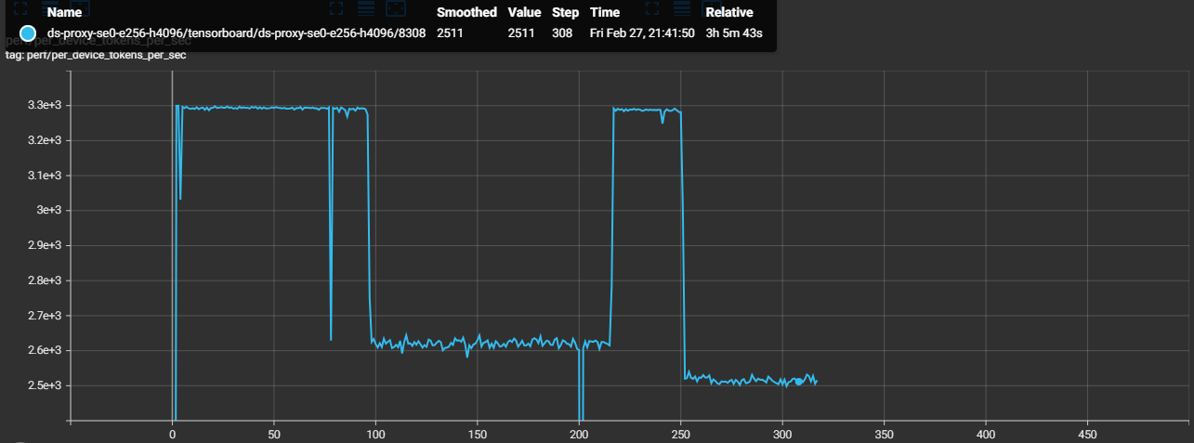
Task: Click the x-axis tick label 400
Action: tap(986, 434)
